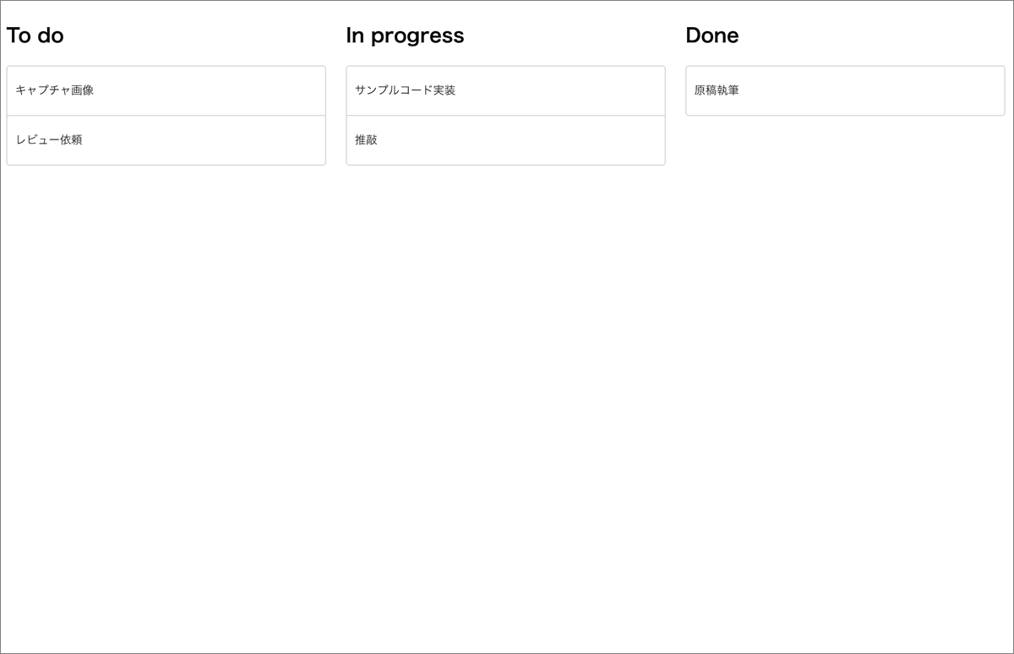The width and height of the screenshot is (1014, 654).
Task: Select the キャプチャ画像 card
Action: (166, 90)
